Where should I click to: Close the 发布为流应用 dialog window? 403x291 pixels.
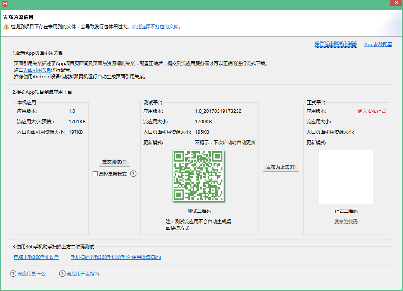pos(396,3)
